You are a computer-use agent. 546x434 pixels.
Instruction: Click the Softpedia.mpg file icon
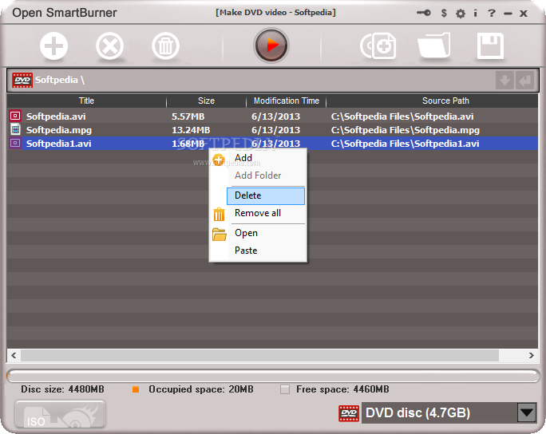[15, 129]
